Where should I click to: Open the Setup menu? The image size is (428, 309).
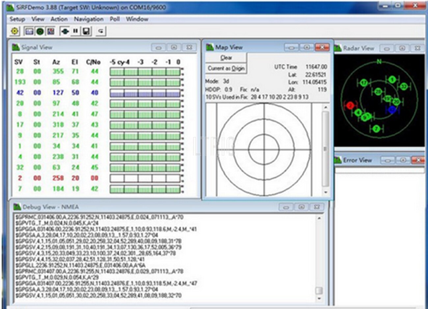(17, 19)
